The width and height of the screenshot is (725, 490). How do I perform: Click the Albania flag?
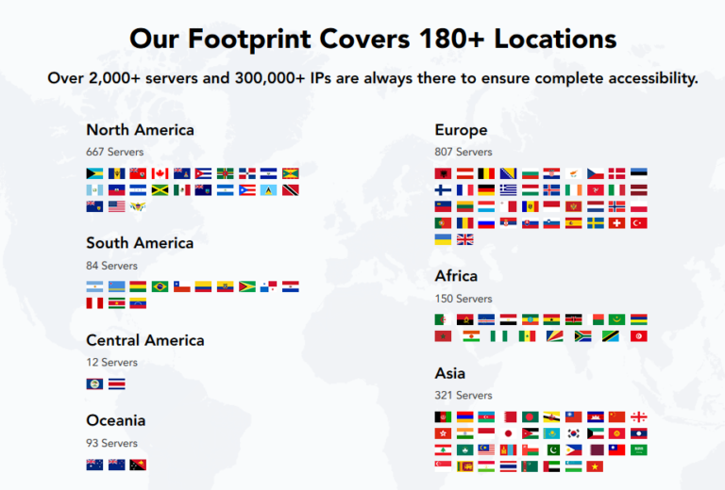pos(443,173)
